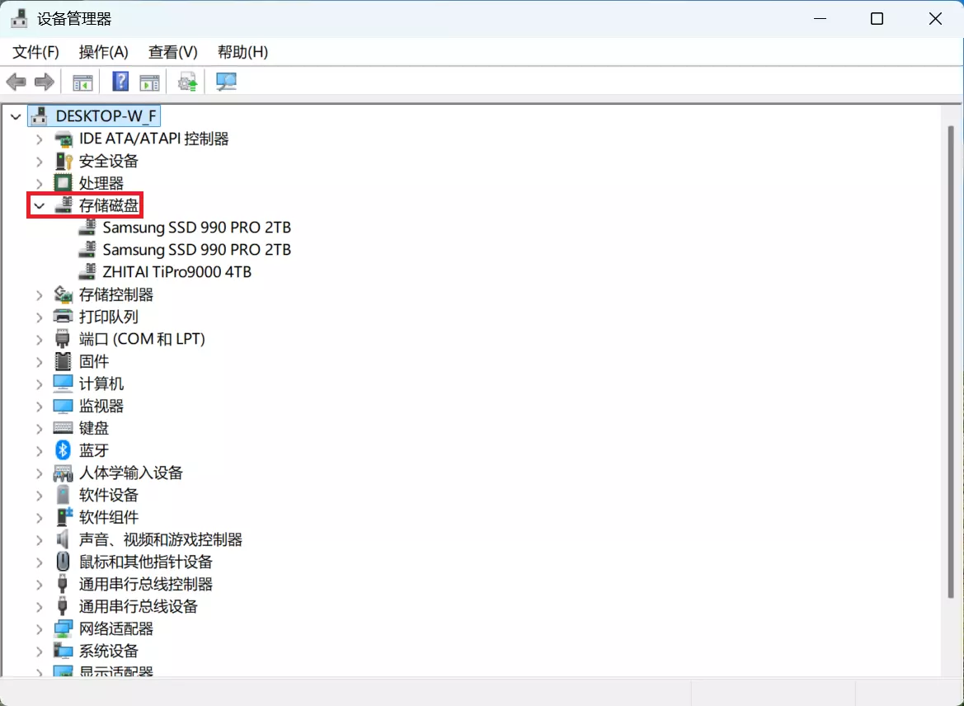Click the Bluetooth category icon
The image size is (964, 706).
pos(62,449)
